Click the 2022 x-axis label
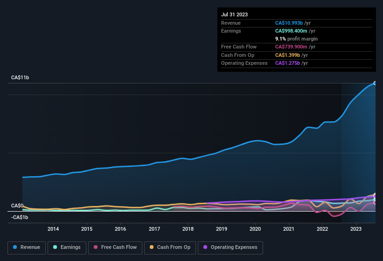Viewport: 383px width, 261px height. [322, 229]
